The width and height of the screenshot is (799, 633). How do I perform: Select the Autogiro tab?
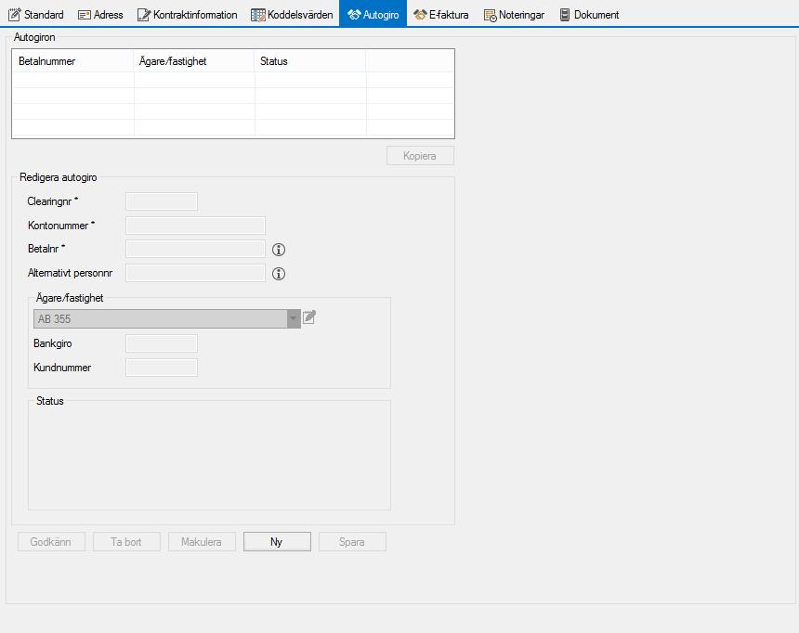click(373, 14)
